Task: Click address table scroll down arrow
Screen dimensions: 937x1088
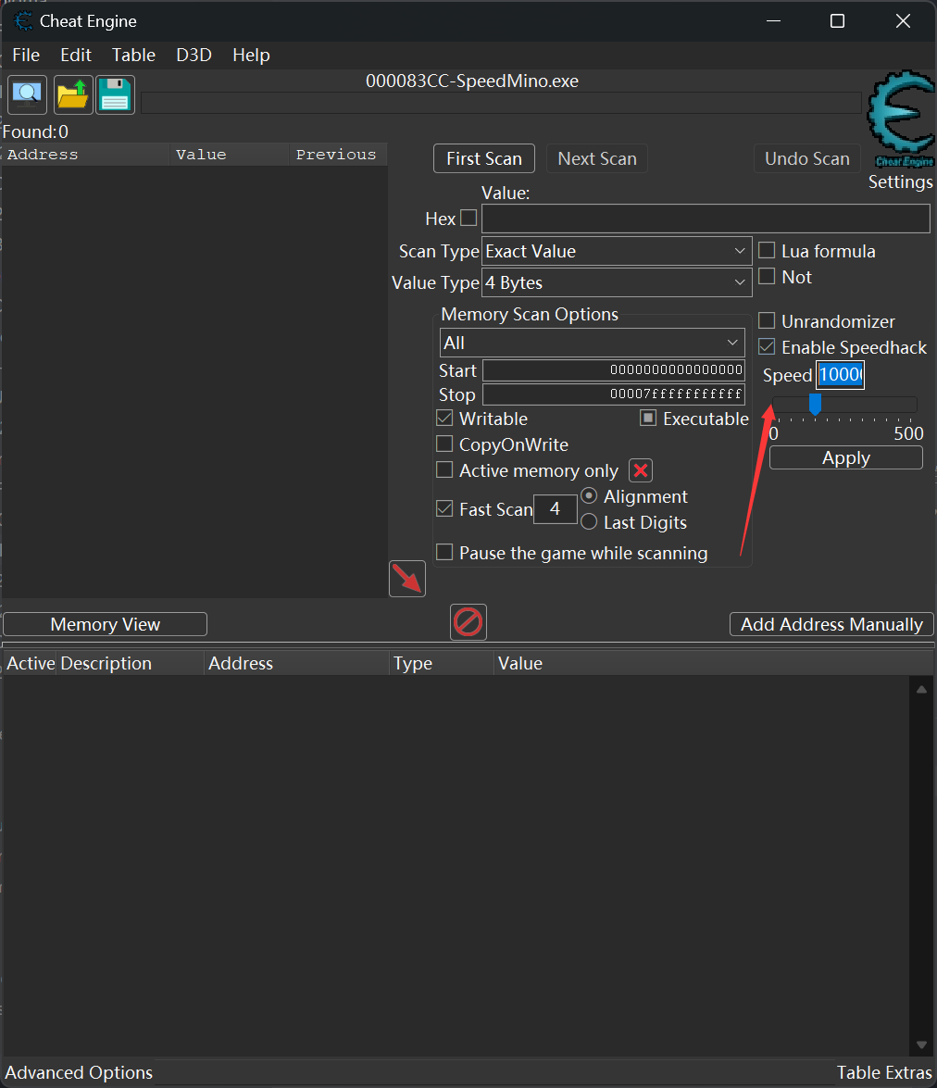Action: coord(922,1044)
